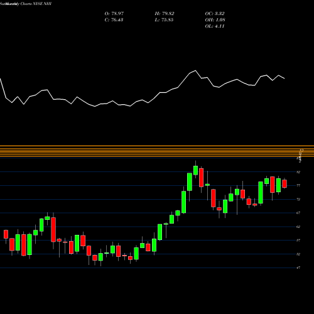Click the 47 price axis label
This screenshot has width=314, height=314.
click(x=298, y=268)
